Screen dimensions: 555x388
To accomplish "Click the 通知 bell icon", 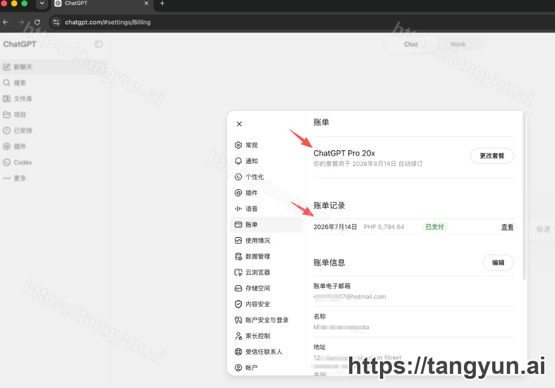I will click(x=238, y=161).
